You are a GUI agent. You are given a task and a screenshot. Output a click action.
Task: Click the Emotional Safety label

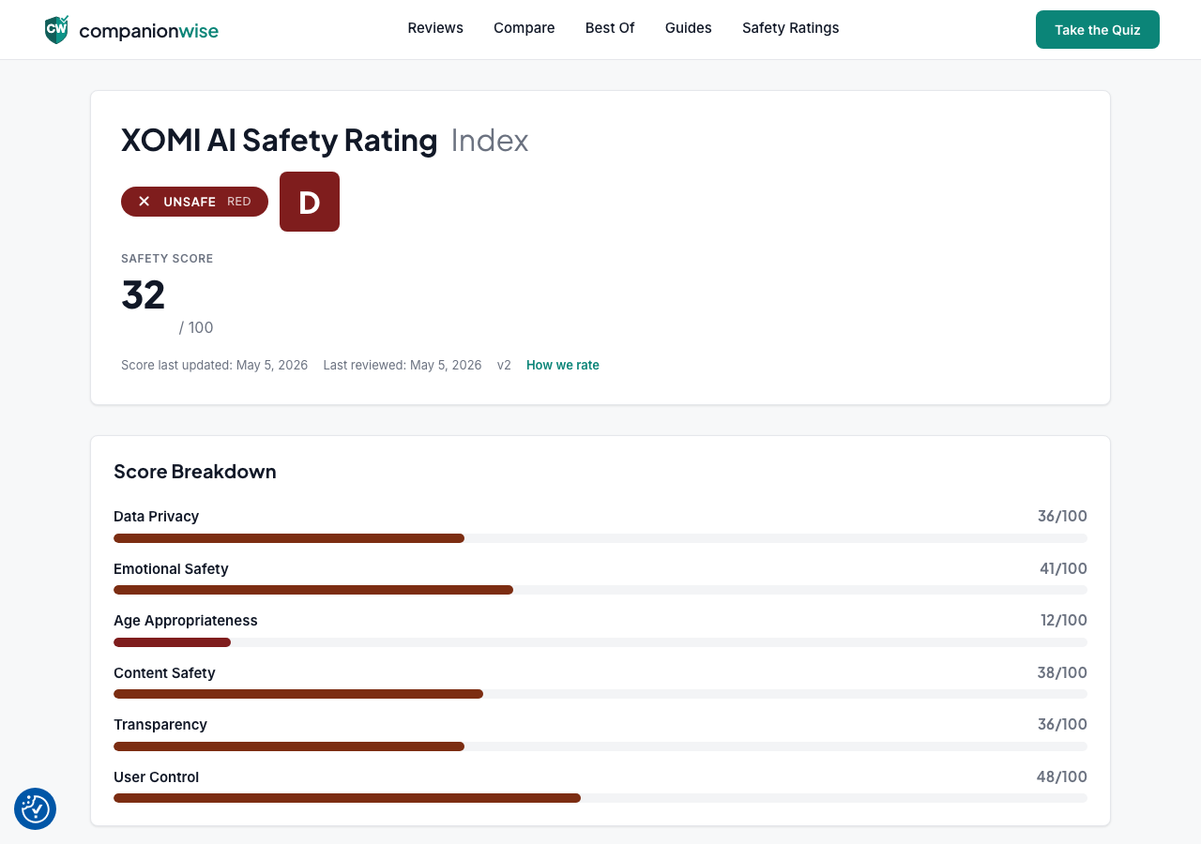171,569
